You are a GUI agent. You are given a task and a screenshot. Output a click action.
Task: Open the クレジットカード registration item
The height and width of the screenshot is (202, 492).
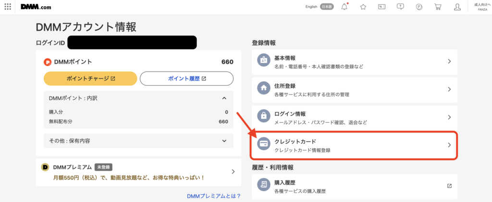(354, 145)
